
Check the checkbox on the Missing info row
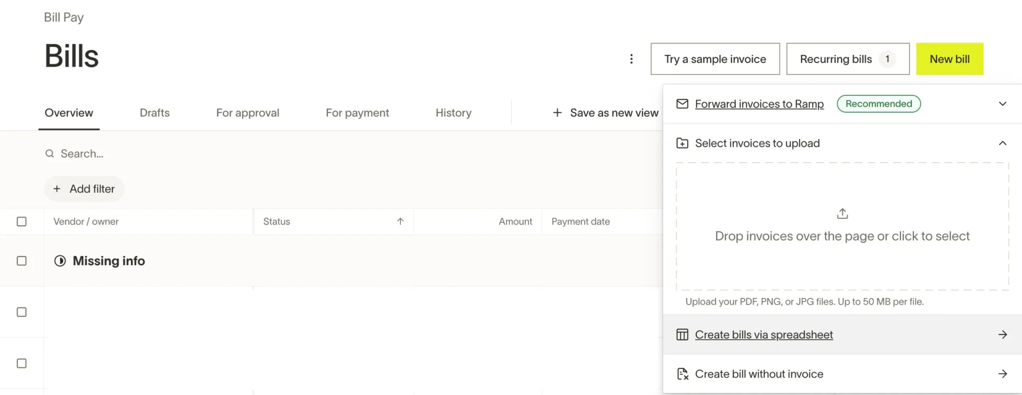pos(22,261)
